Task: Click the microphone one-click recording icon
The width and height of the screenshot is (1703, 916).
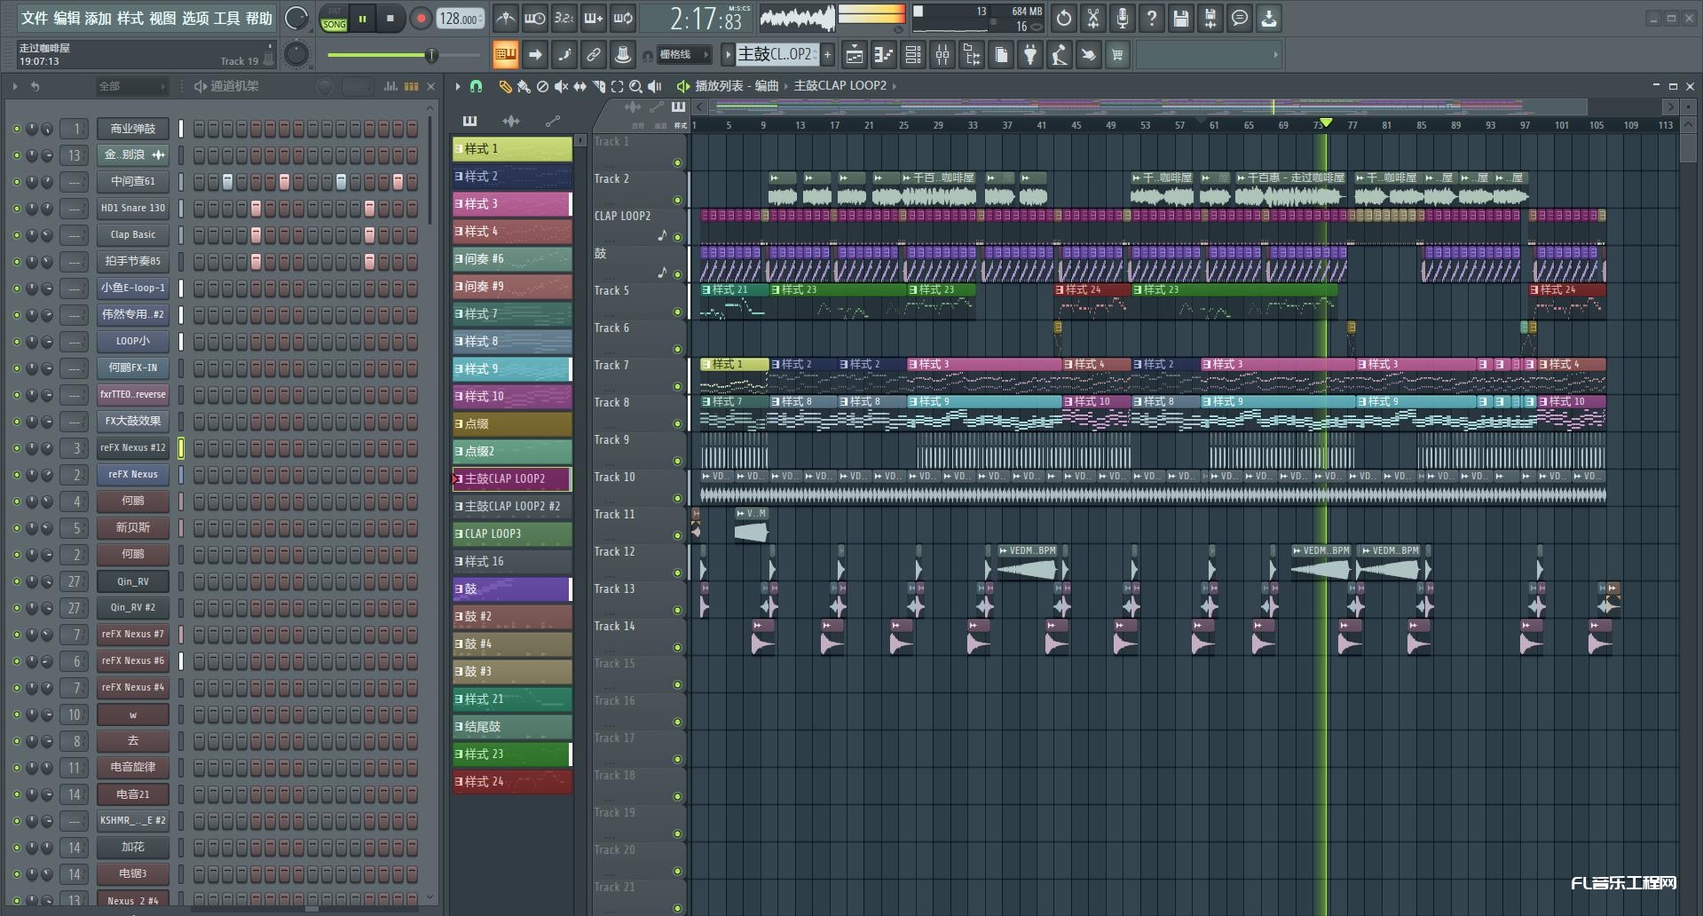Action: pos(1123,18)
